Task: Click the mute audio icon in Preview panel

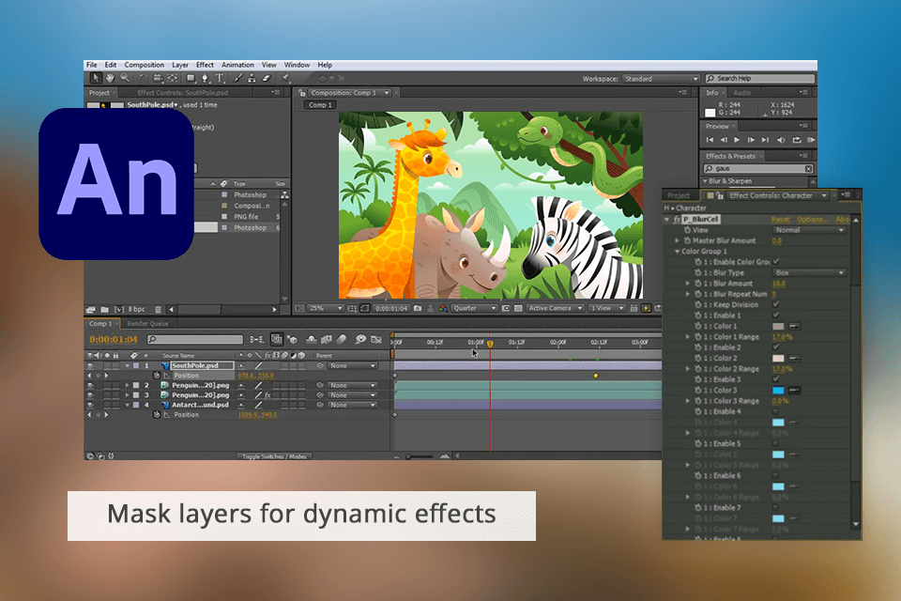Action: (x=781, y=140)
